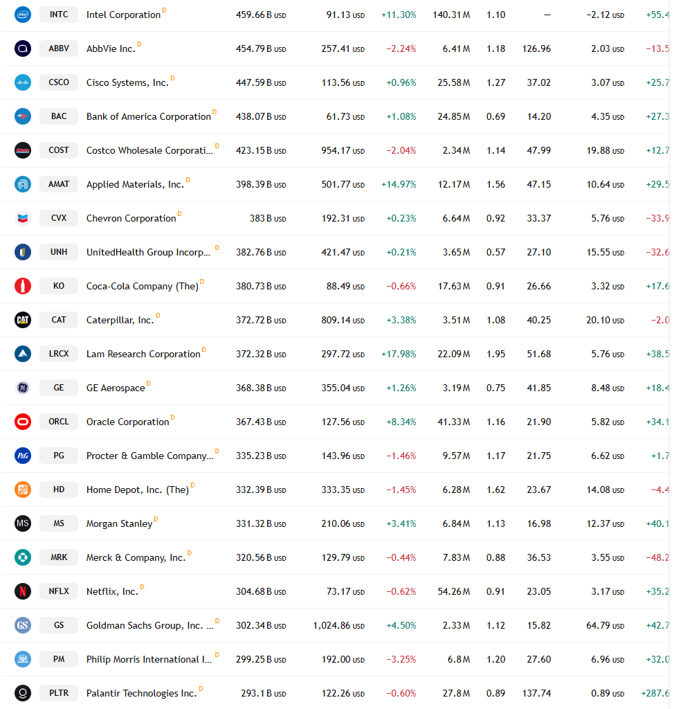Viewport: 674px width, 709px height.
Task: Click Netflix volume 54.26 M
Action: click(x=454, y=591)
